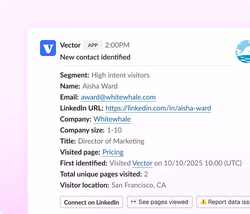Click the Report data issue button
The width and height of the screenshot is (250, 214).
[223, 202]
